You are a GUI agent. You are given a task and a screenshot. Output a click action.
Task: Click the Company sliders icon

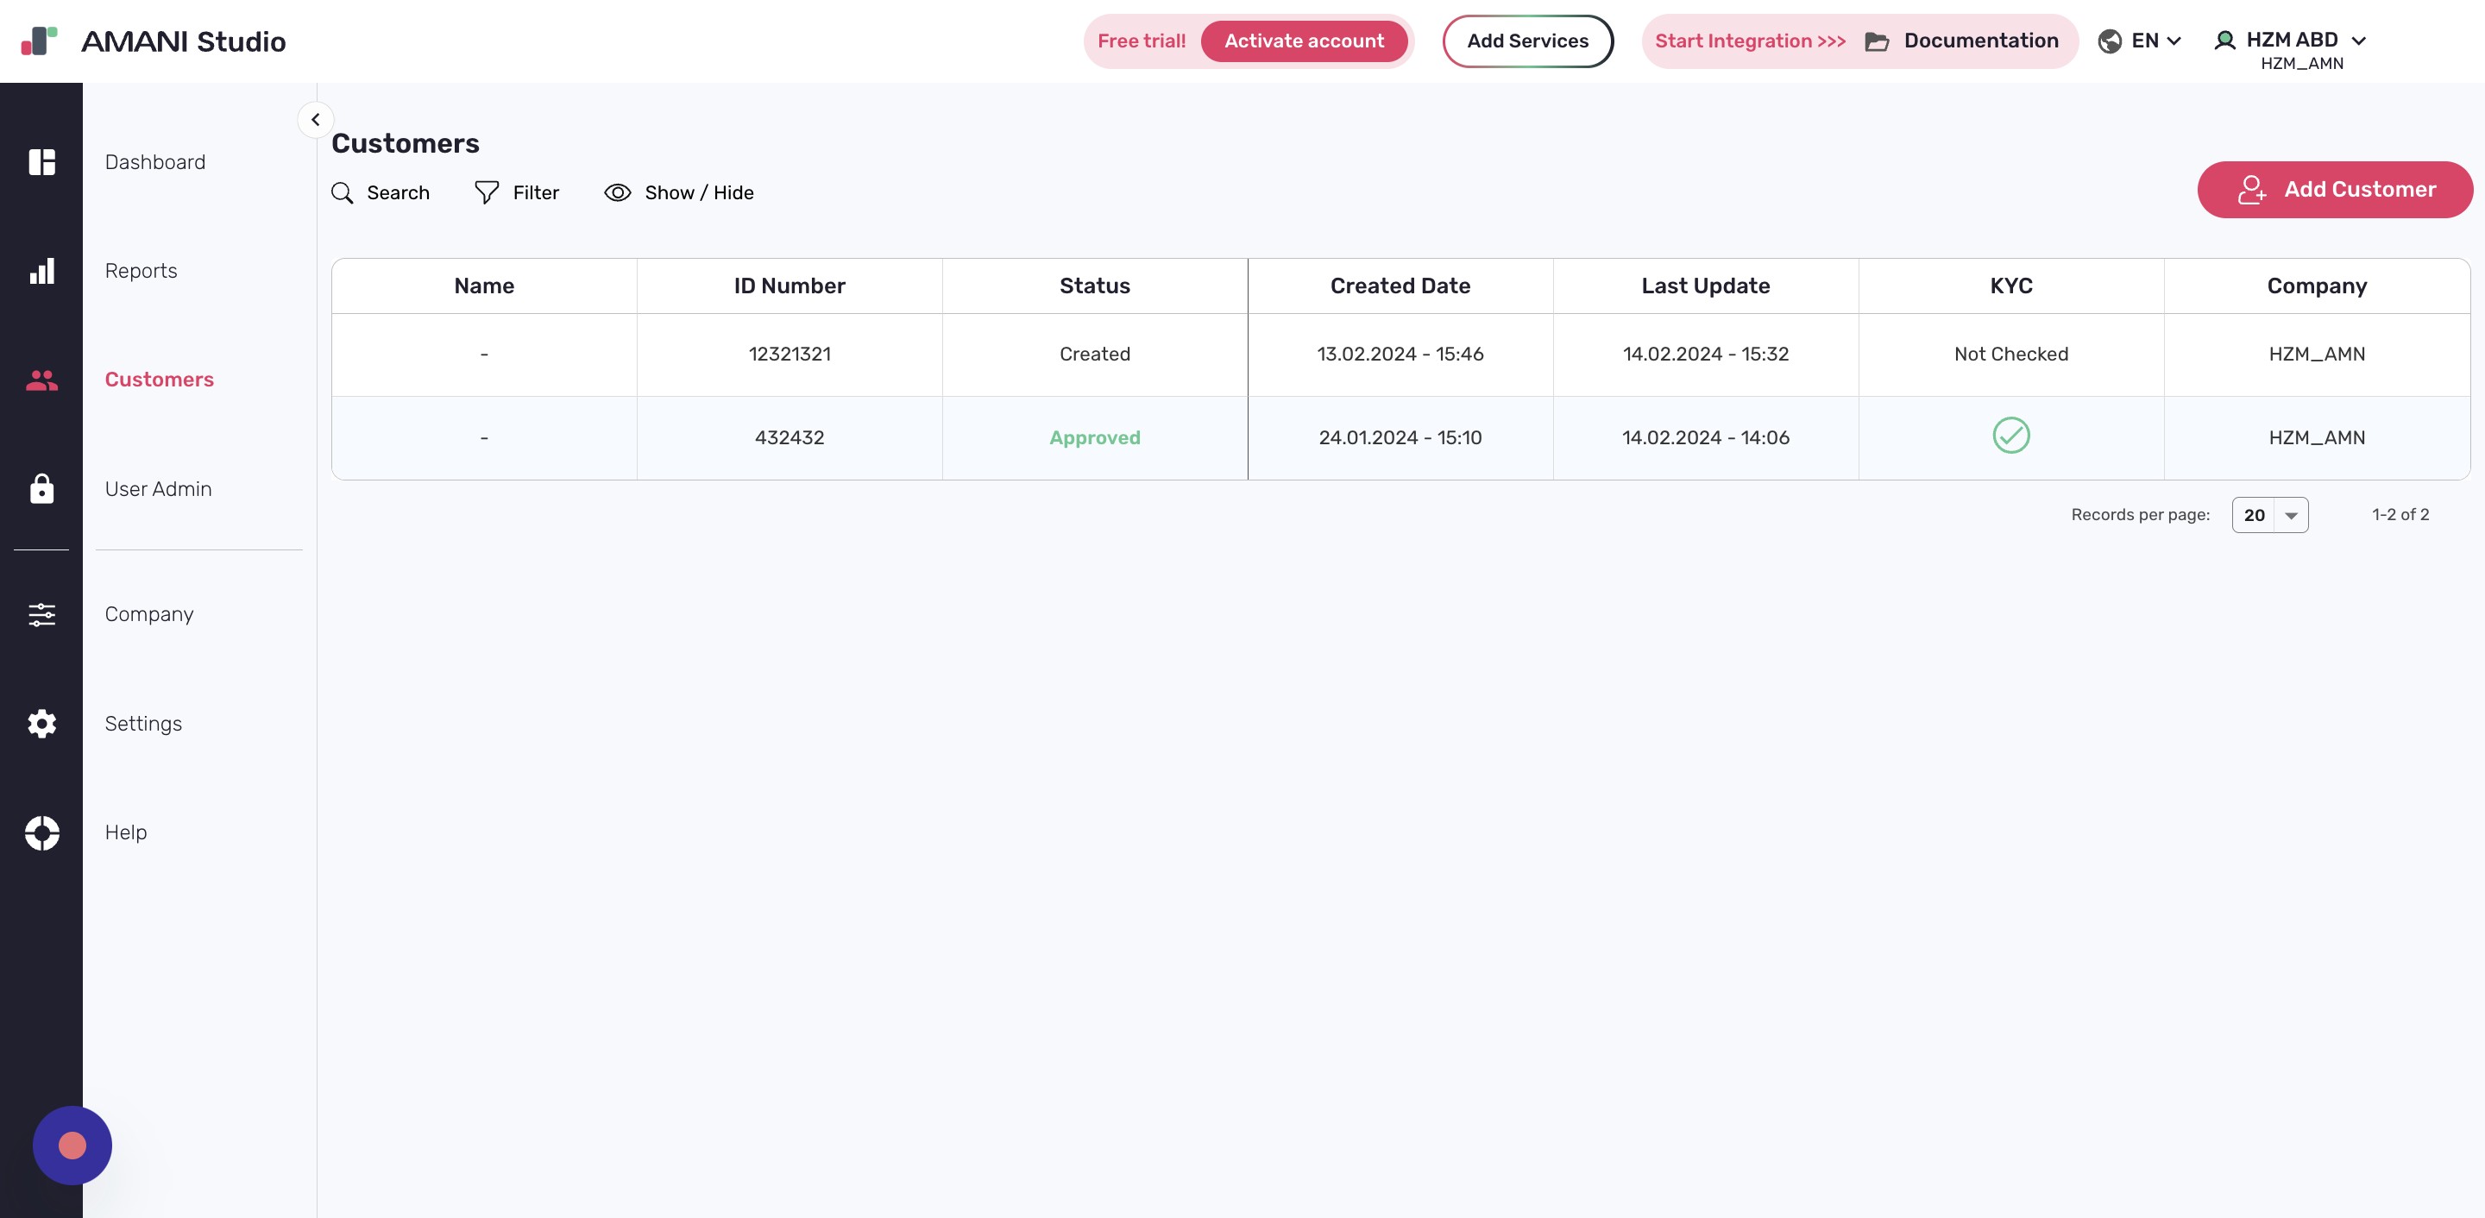(x=41, y=614)
